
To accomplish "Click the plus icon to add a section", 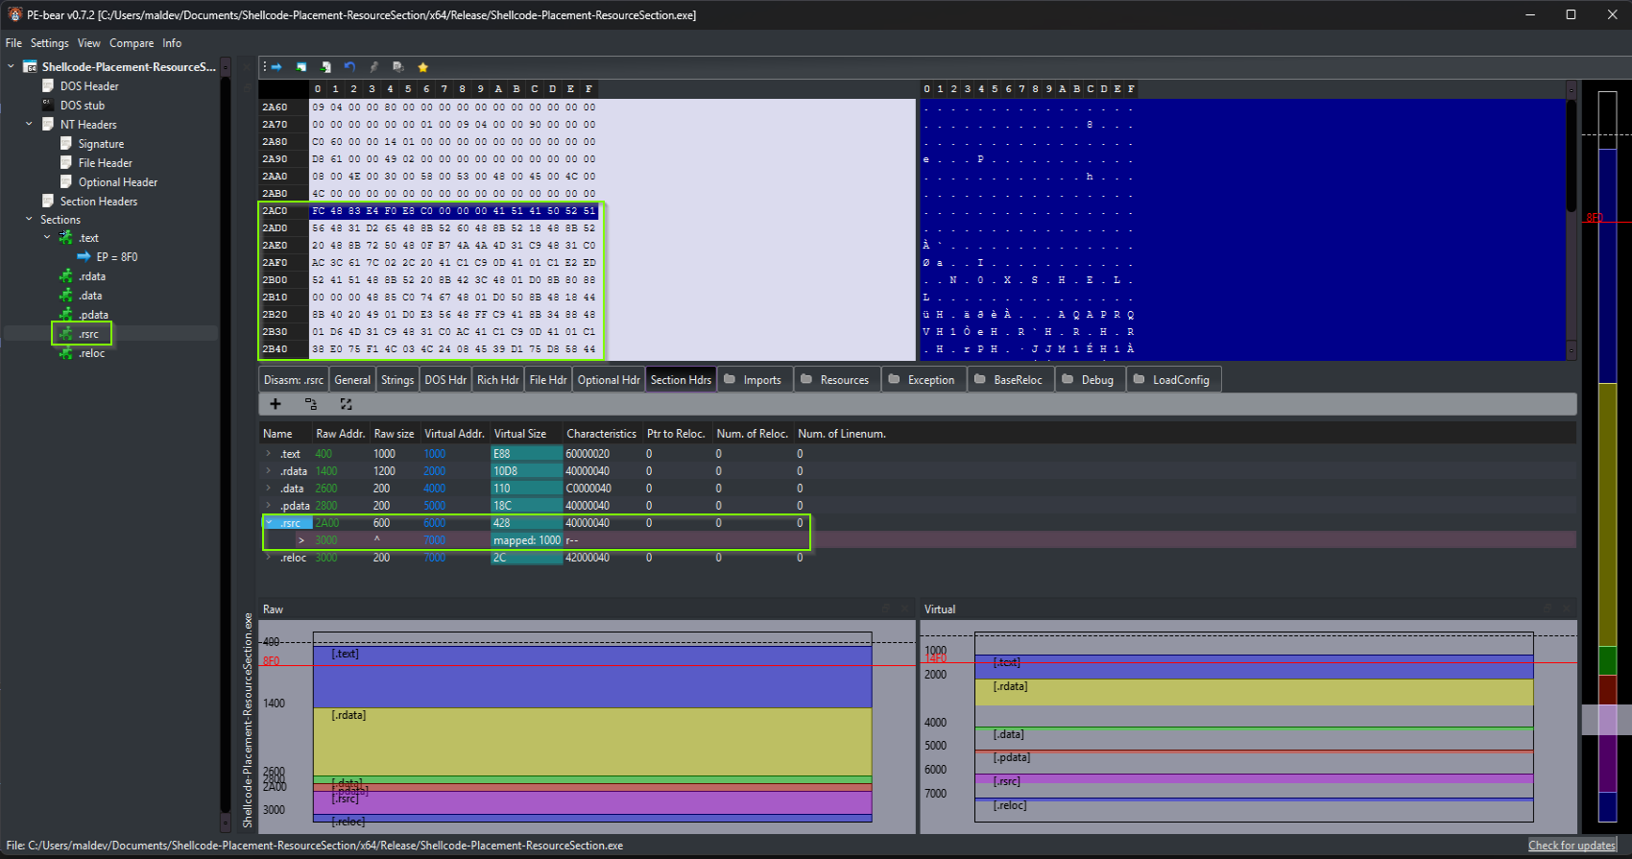I will point(276,404).
